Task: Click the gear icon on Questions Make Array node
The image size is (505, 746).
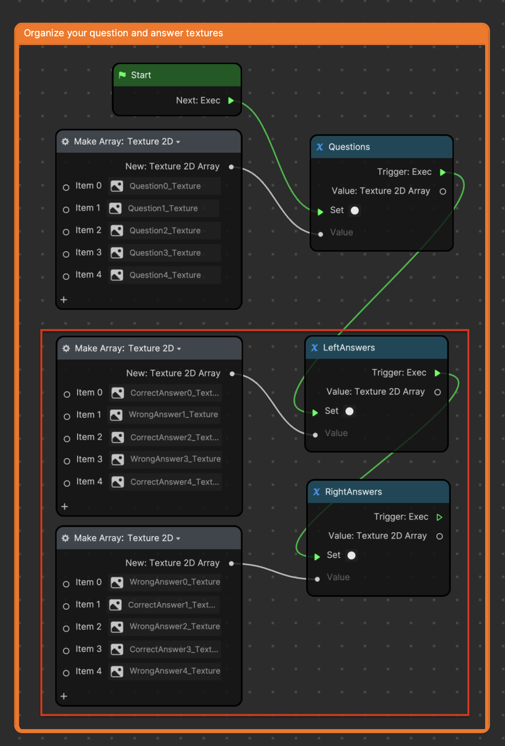Action: (65, 142)
